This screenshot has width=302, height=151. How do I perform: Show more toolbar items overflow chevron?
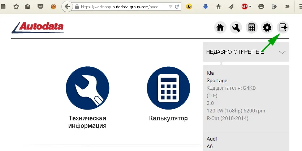[287, 7]
